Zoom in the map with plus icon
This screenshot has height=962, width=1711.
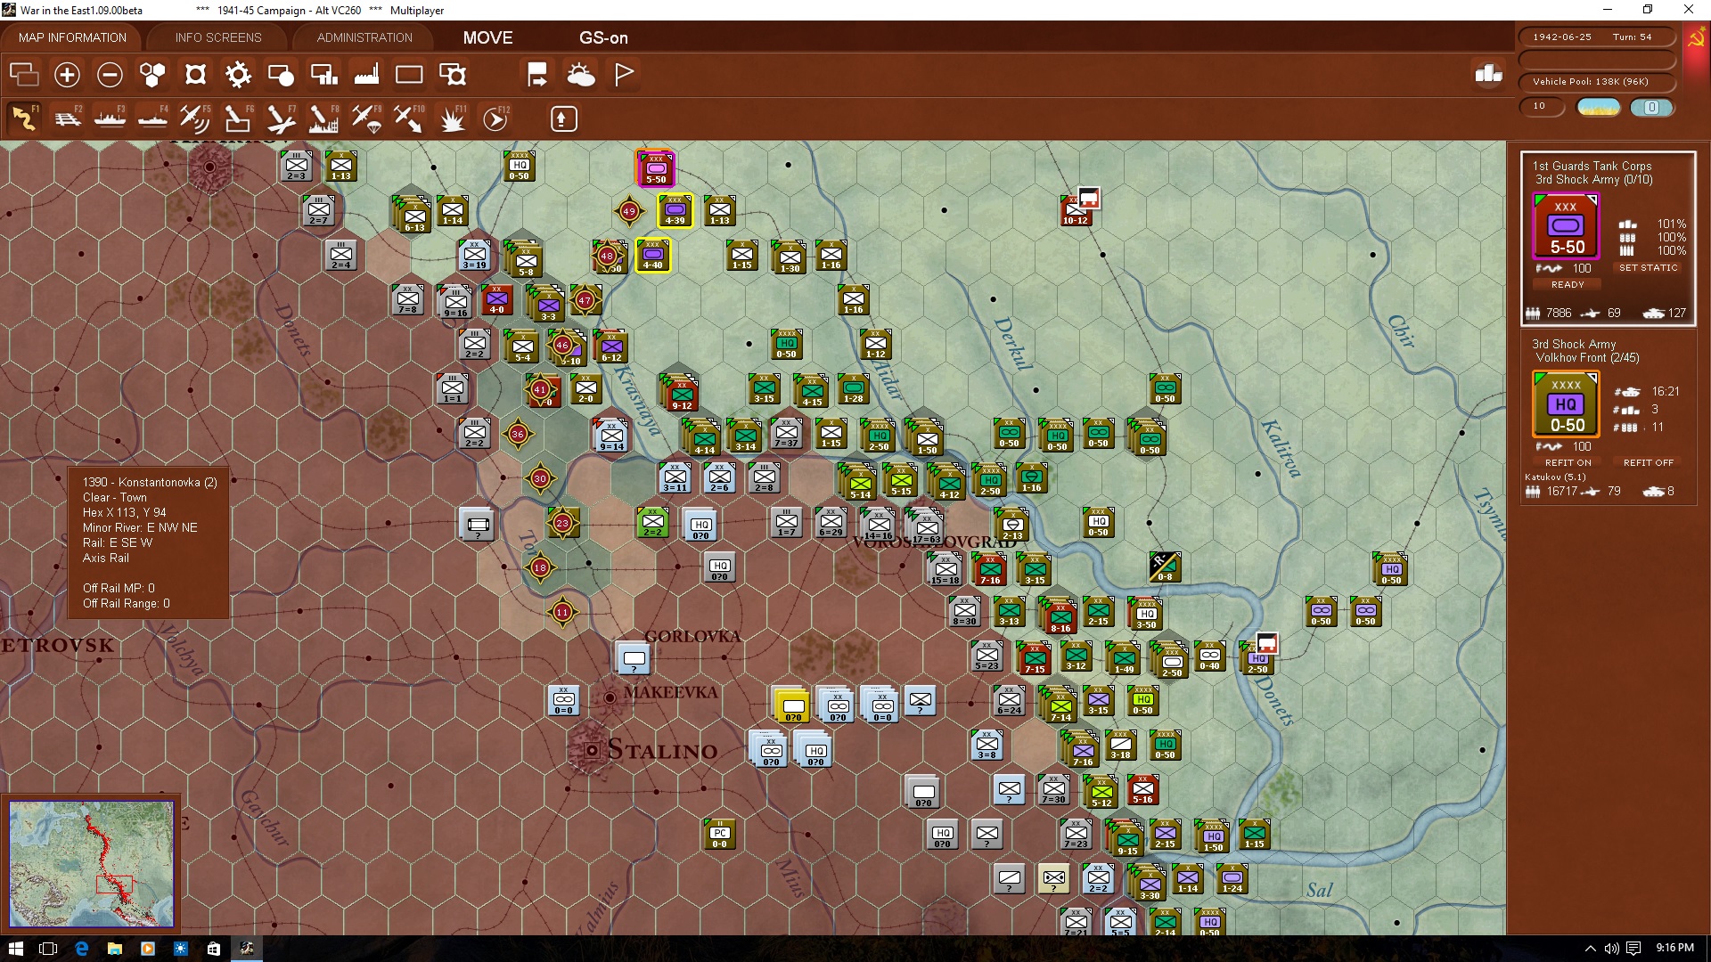tap(67, 75)
